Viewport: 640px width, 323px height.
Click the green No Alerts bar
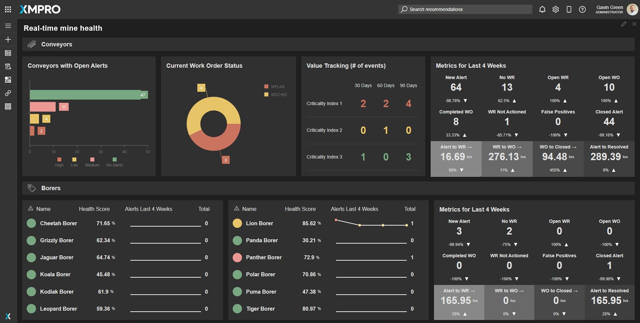[85, 95]
